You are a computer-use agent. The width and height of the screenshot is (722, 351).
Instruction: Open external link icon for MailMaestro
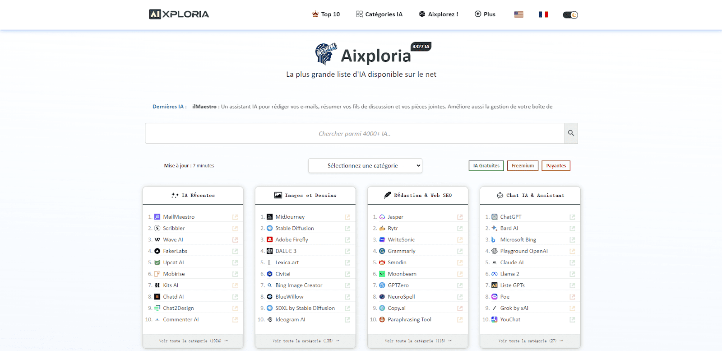coord(235,217)
